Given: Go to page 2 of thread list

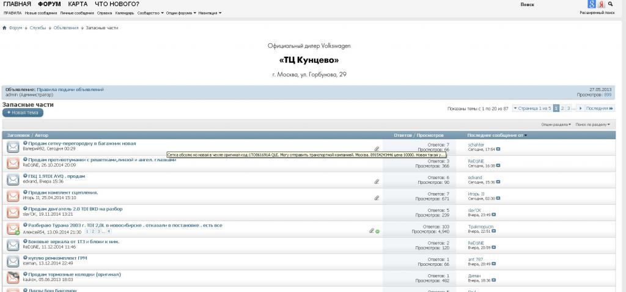Looking at the screenshot, I should click(562, 109).
